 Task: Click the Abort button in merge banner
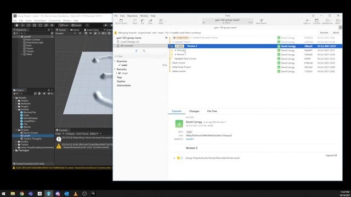click(336, 33)
